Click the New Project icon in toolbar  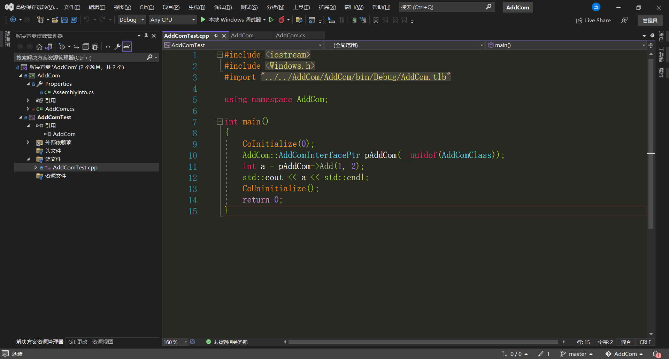click(x=41, y=20)
